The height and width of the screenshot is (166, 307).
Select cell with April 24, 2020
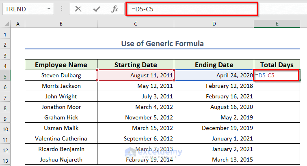pyautogui.click(x=214, y=75)
